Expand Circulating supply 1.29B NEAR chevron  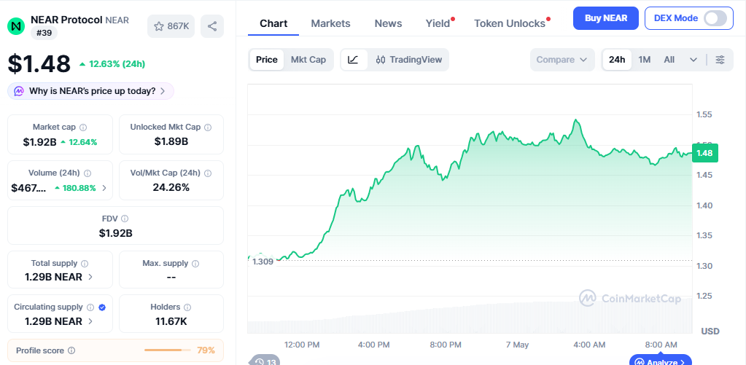click(x=90, y=321)
